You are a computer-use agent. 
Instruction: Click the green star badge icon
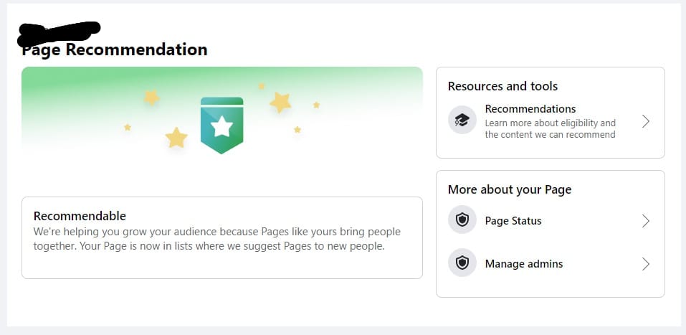221,126
